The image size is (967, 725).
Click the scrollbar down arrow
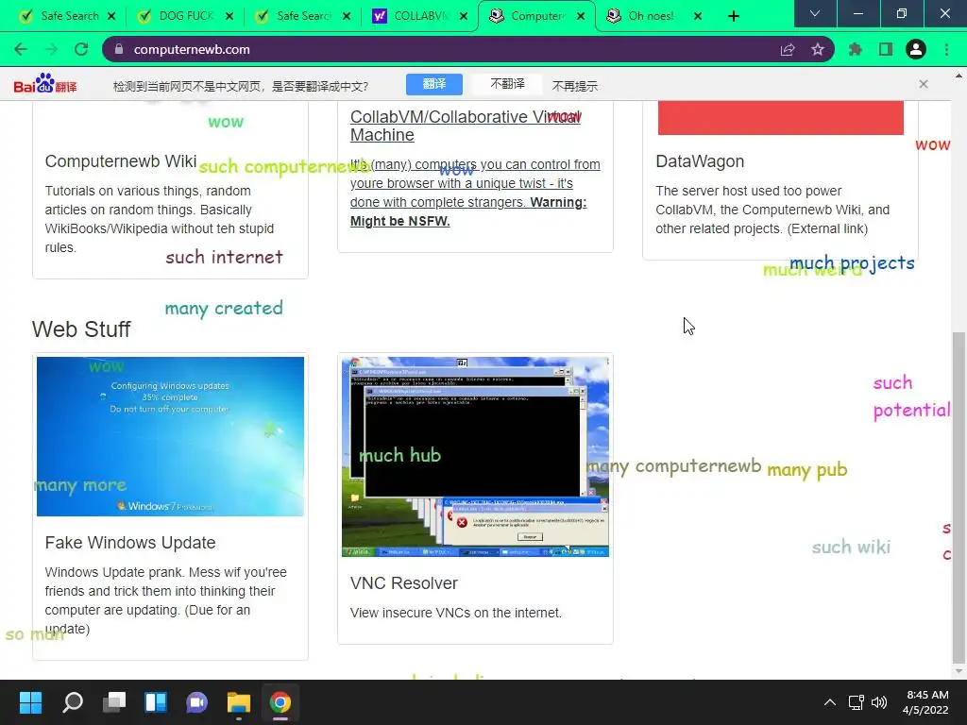[x=959, y=671]
